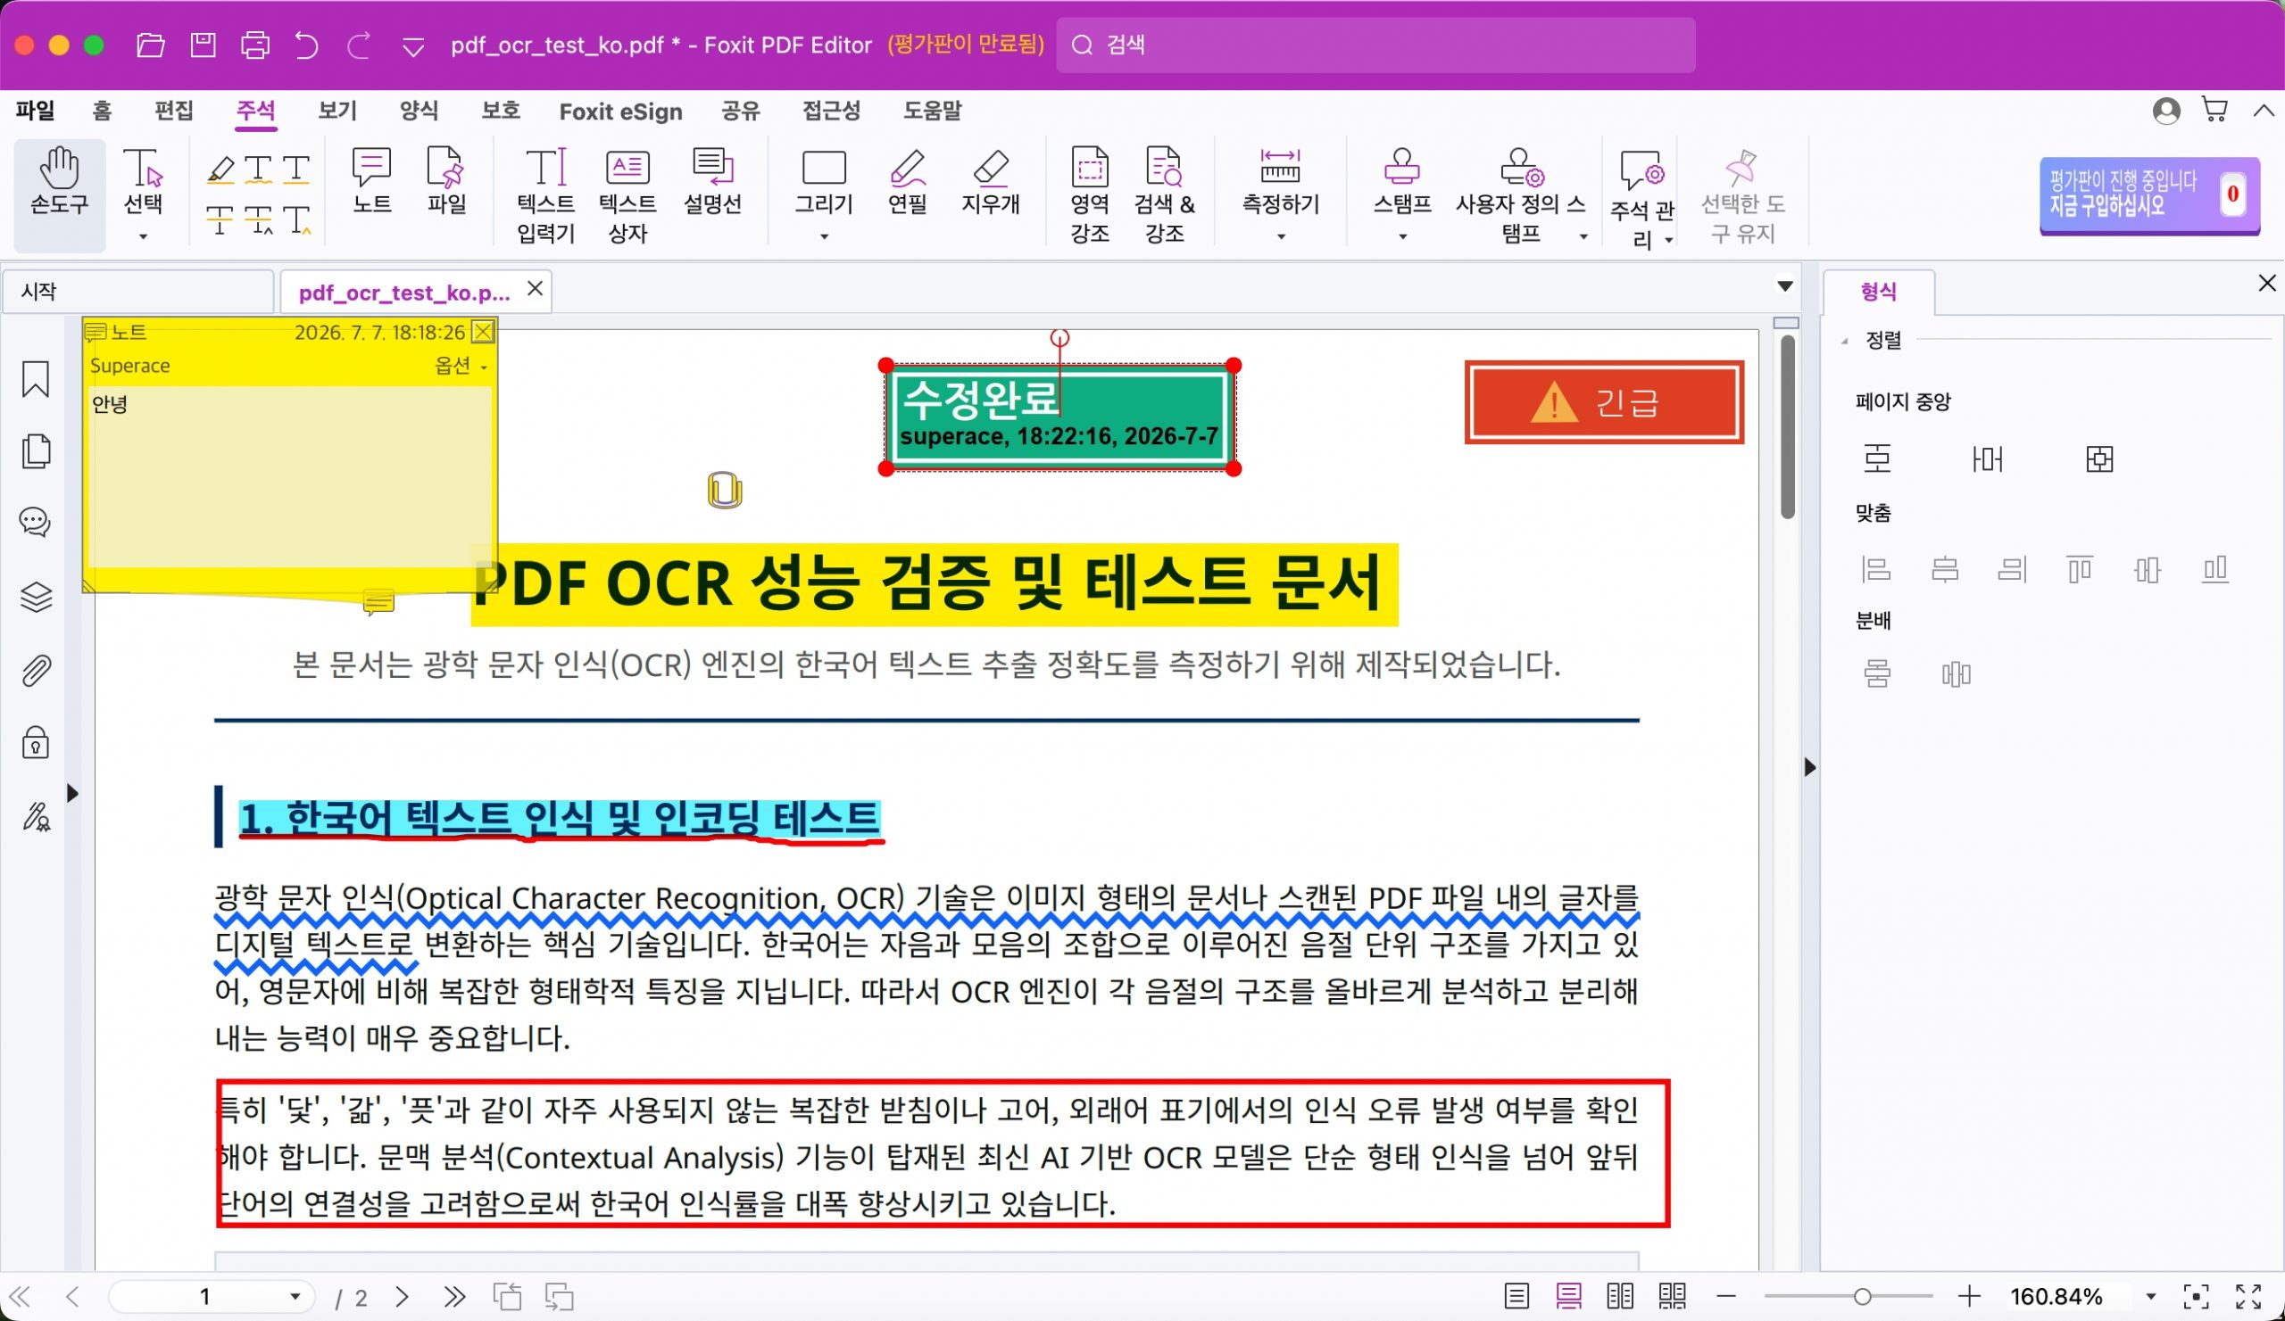Attach a file with the 파일 tool
This screenshot has height=1321, width=2285.
coord(446,181)
